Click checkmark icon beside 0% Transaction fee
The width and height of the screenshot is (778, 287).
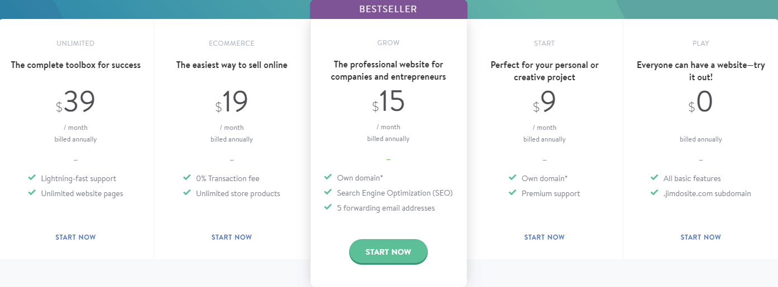[187, 178]
